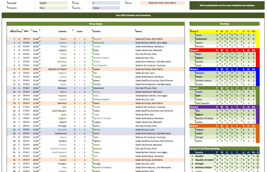
Task: Select France's score cell in match 1
Action: click(x=75, y=39)
